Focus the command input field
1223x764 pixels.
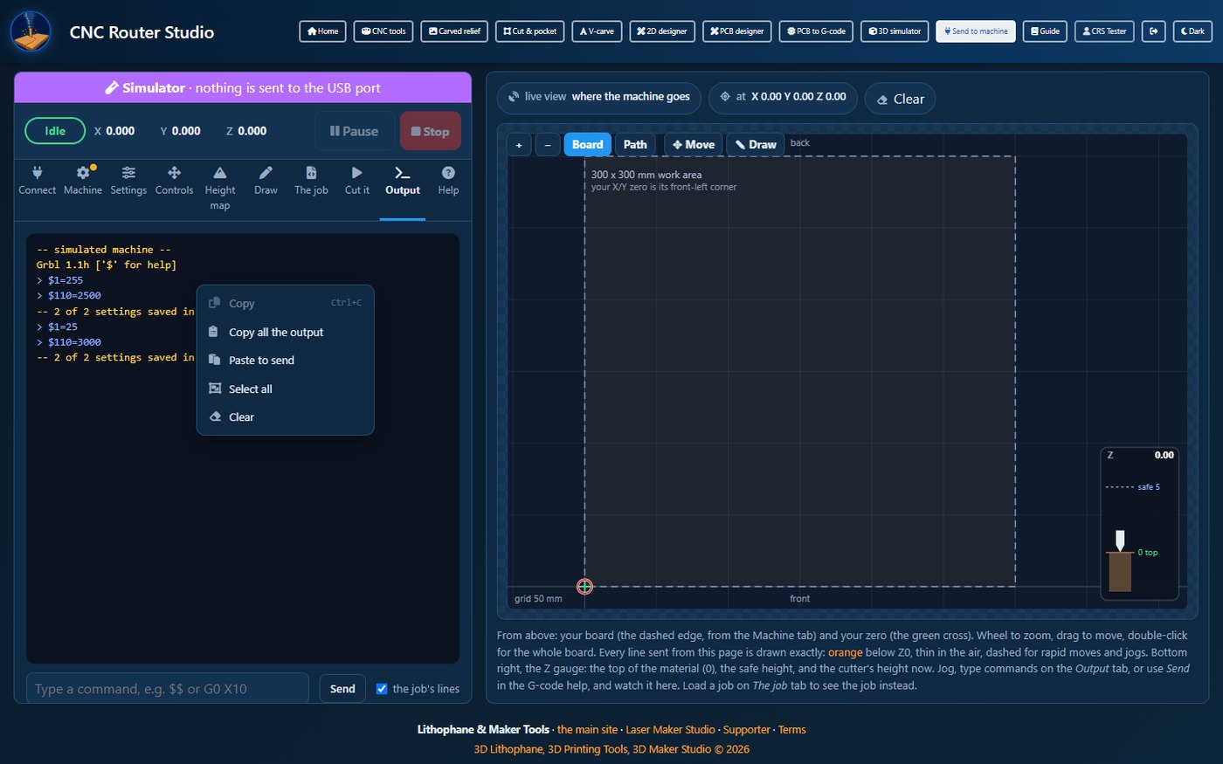(x=168, y=689)
